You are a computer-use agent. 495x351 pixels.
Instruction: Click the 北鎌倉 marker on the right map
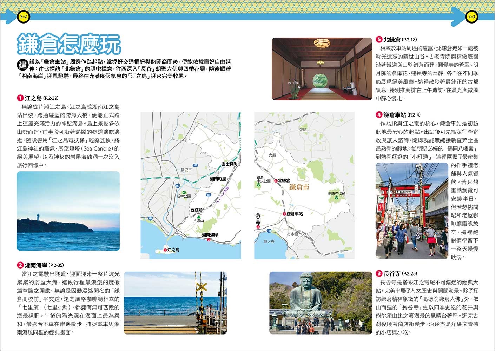click(x=276, y=180)
